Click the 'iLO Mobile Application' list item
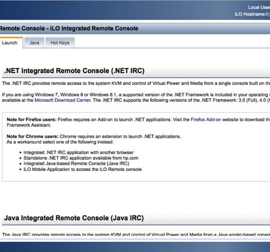The image size is (270, 252). 83,169
